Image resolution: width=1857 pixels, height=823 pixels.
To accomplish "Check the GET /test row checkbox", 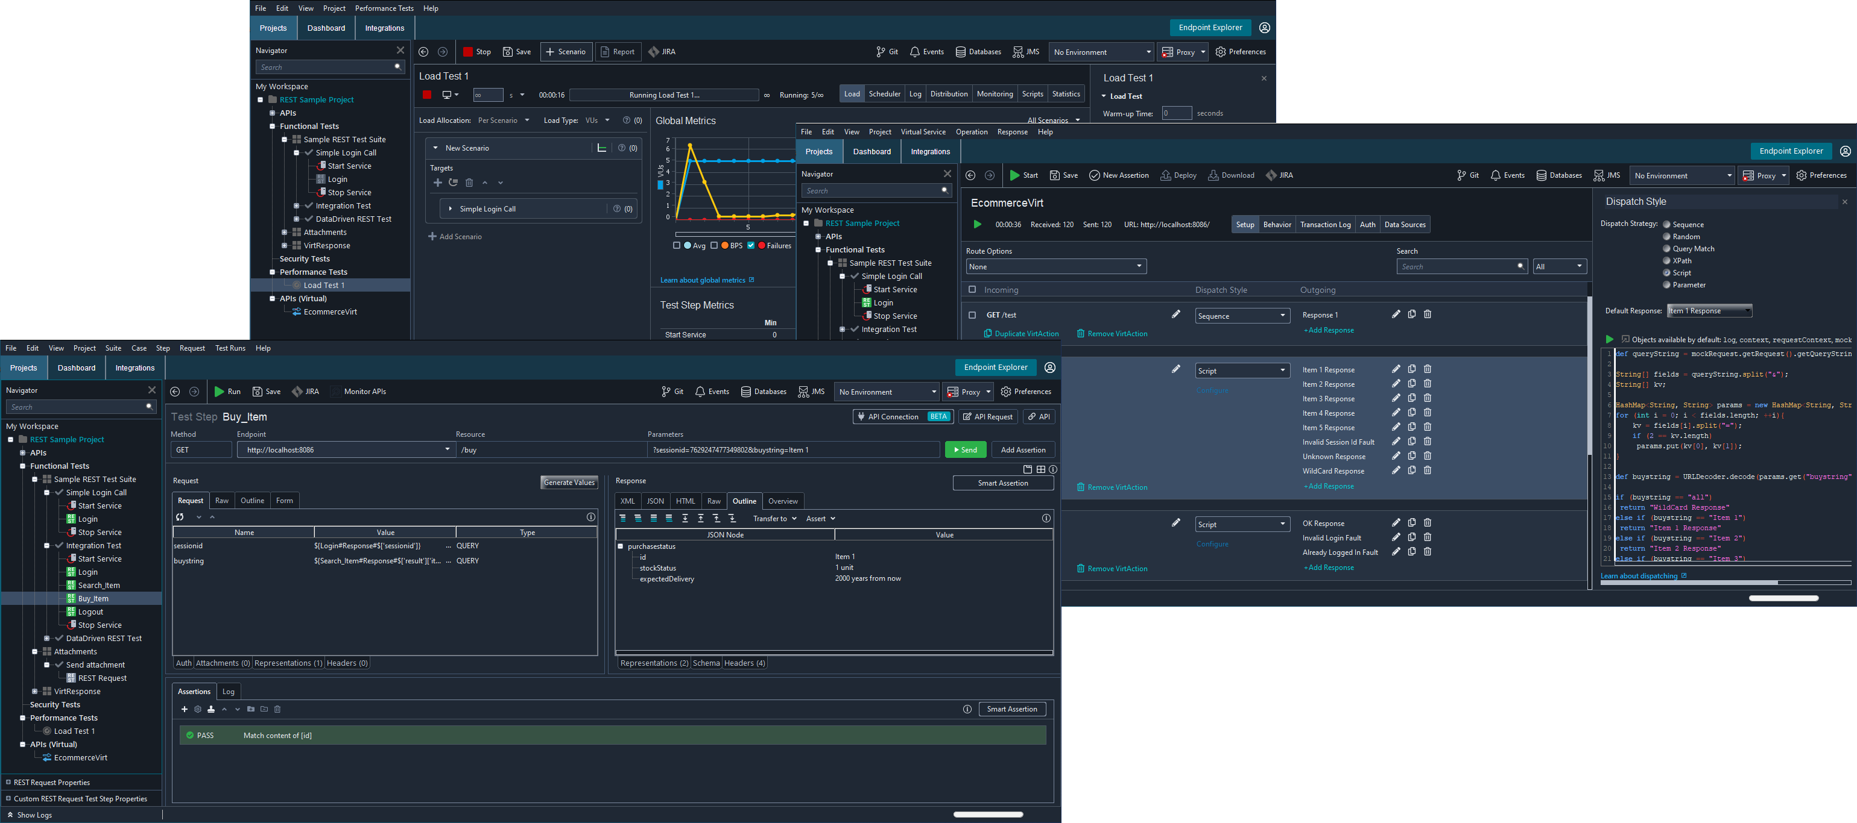I will click(x=972, y=315).
